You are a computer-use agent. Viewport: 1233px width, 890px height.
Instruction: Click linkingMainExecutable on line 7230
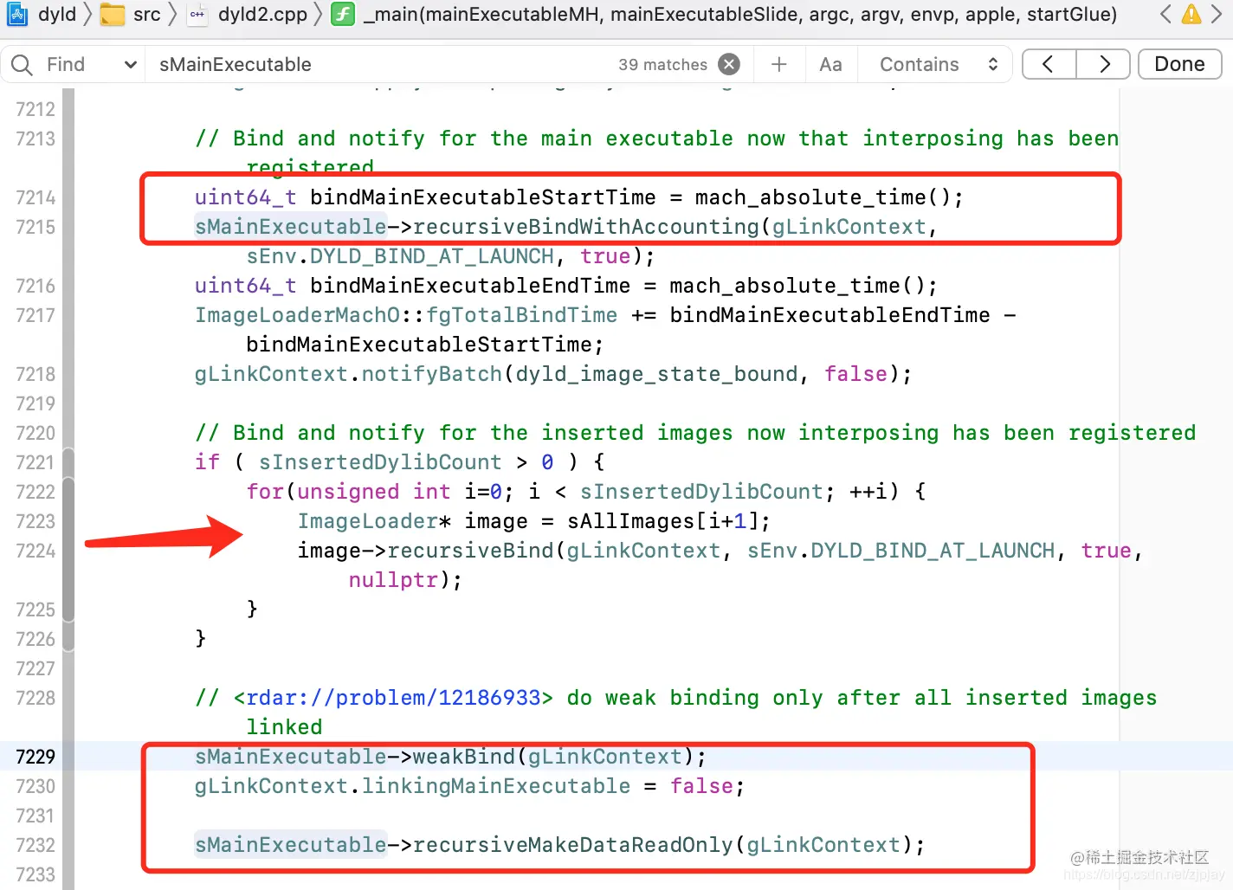coord(496,786)
